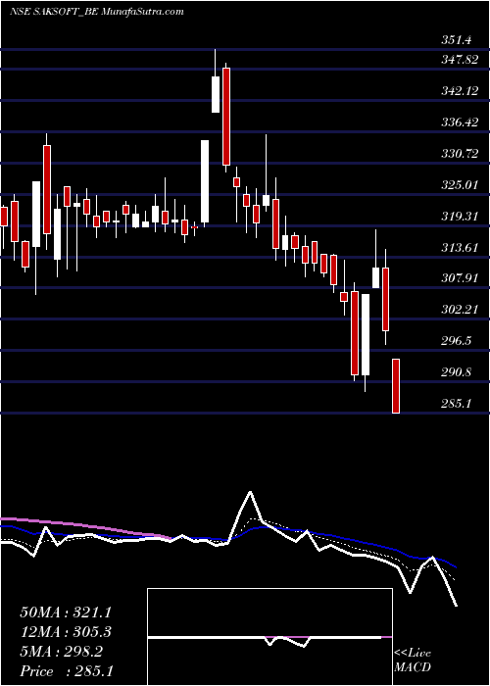Image resolution: width=490 pixels, height=686 pixels.
Task: Click the 290.8 price axis label
Action: 457,372
